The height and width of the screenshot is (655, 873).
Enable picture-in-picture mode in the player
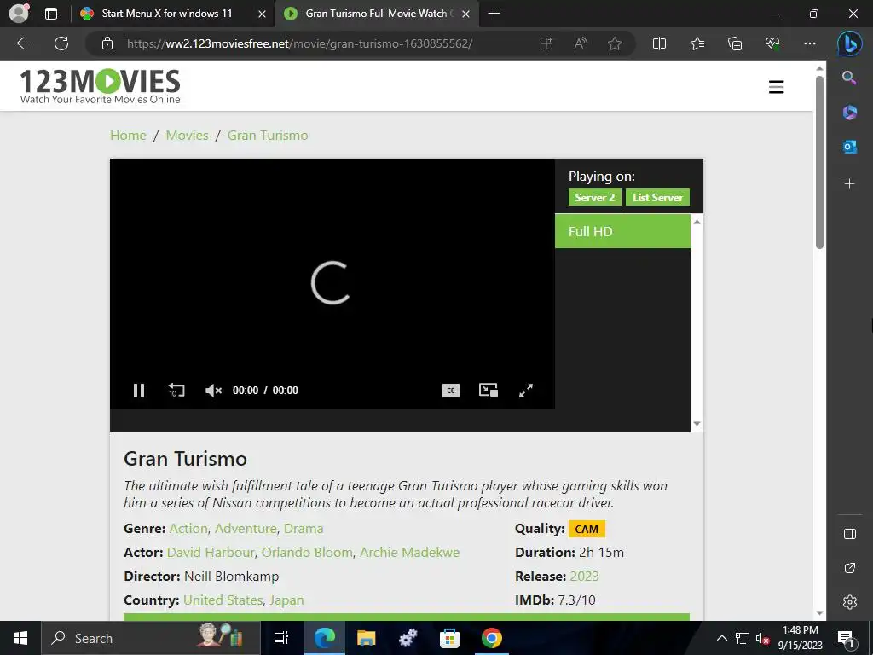[489, 390]
